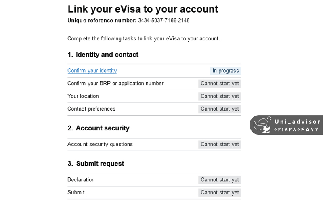Click the Uni_advisor watermark text
The image size is (323, 202).
click(297, 121)
